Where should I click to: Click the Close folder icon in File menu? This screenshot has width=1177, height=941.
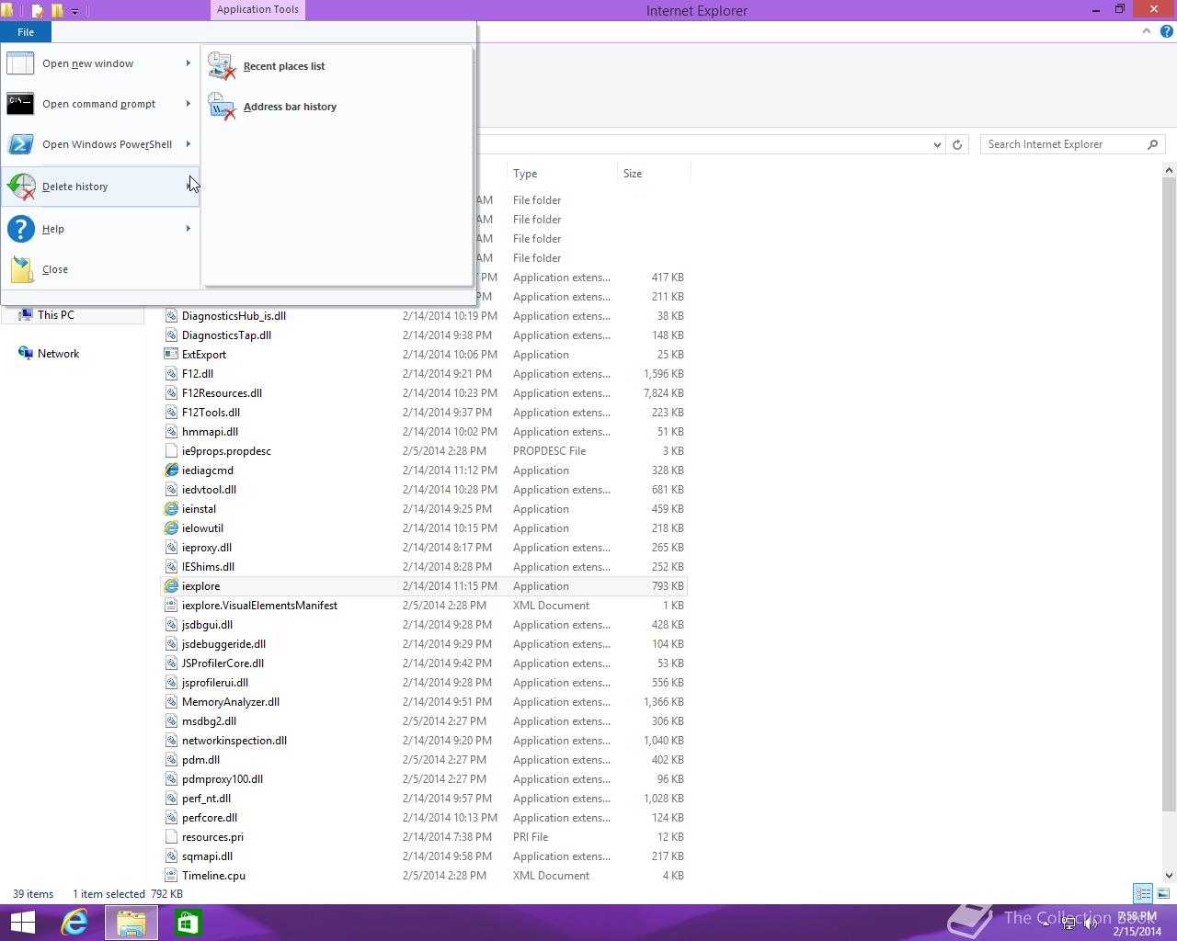(x=21, y=269)
